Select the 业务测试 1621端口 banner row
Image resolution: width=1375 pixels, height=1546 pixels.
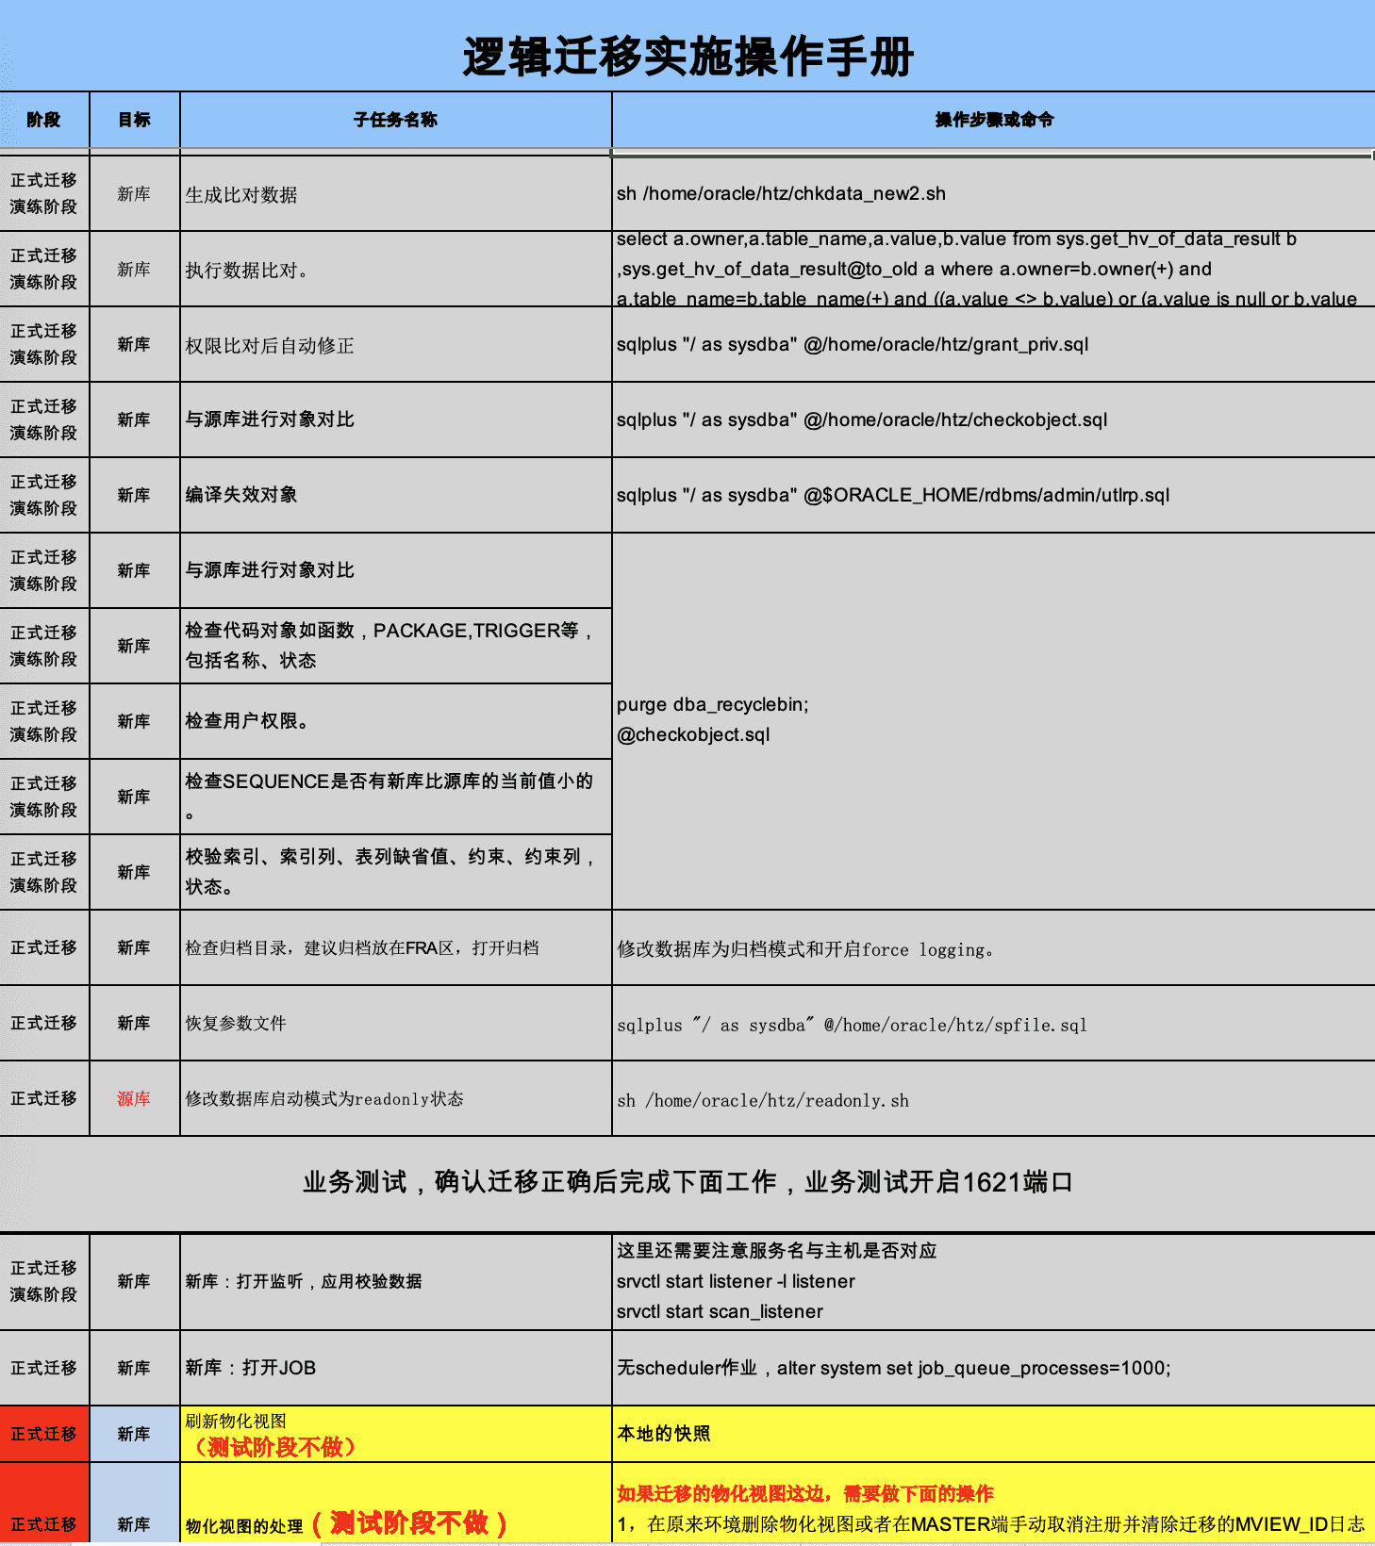coord(687,1182)
